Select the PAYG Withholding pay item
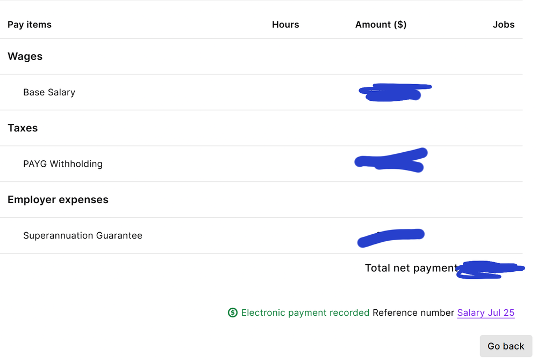 (x=62, y=164)
